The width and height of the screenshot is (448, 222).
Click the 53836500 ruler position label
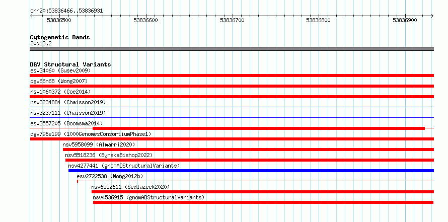59,20
